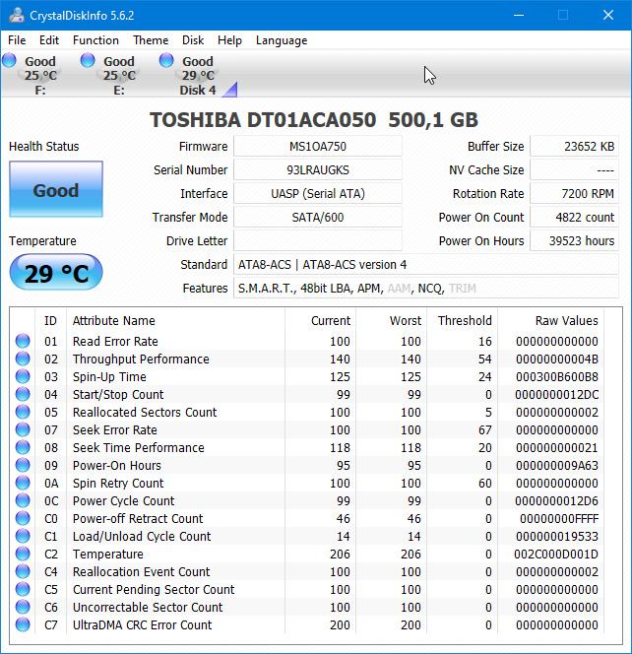The width and height of the screenshot is (632, 654).
Task: Click status orb for UltraDMA CRC Error Count
Action: [23, 625]
